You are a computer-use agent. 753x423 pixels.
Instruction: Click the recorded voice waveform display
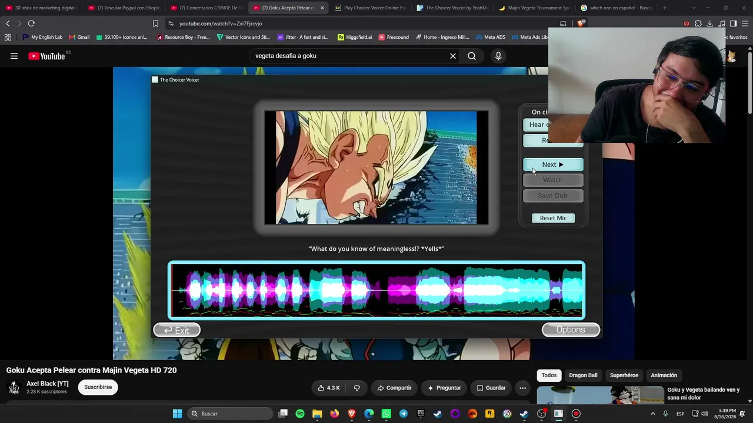pos(376,290)
